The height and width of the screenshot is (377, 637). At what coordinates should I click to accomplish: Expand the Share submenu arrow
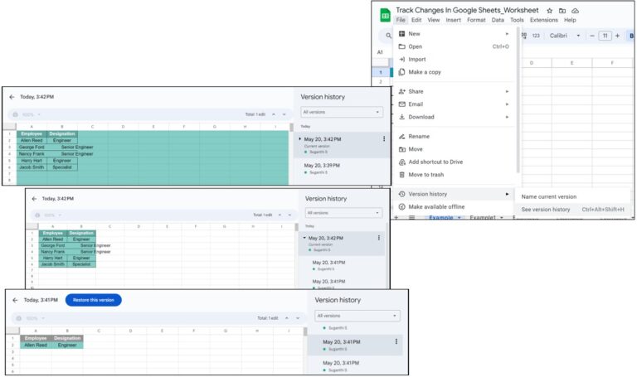click(x=507, y=91)
